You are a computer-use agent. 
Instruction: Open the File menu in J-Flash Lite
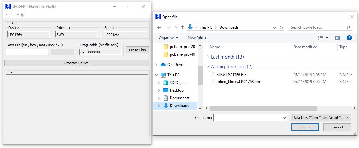coord(8,15)
